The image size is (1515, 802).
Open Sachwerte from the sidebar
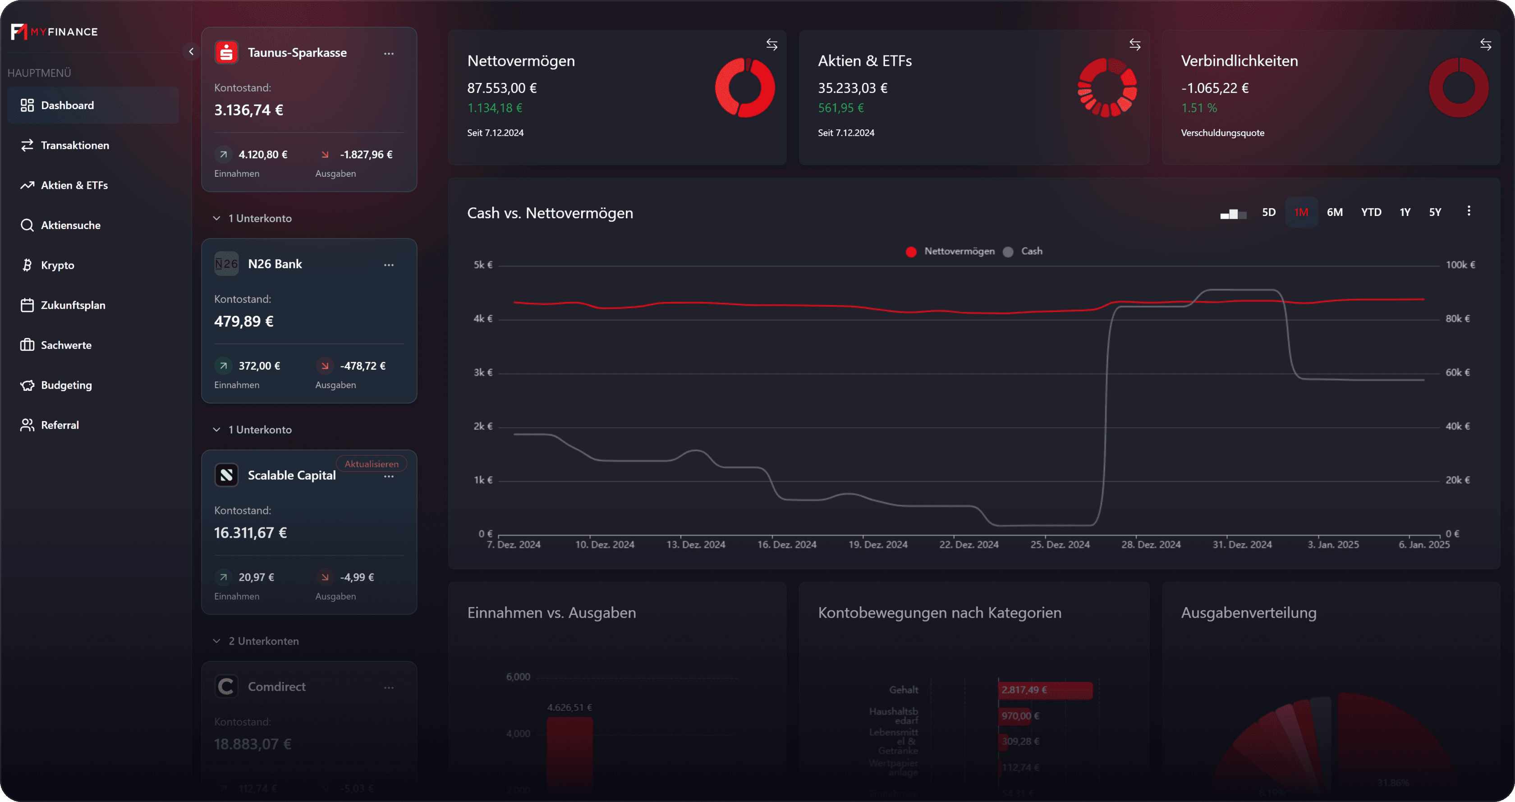(x=93, y=345)
